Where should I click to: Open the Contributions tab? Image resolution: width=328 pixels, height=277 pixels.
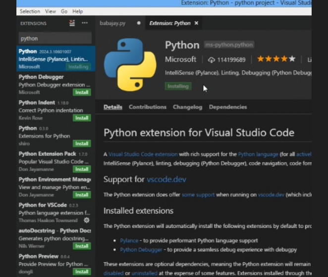(x=148, y=107)
